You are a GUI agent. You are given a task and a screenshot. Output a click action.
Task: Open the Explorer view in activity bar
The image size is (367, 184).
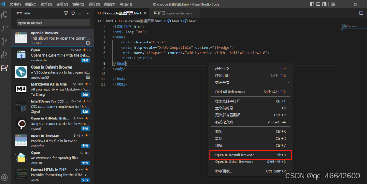pyautogui.click(x=4, y=15)
